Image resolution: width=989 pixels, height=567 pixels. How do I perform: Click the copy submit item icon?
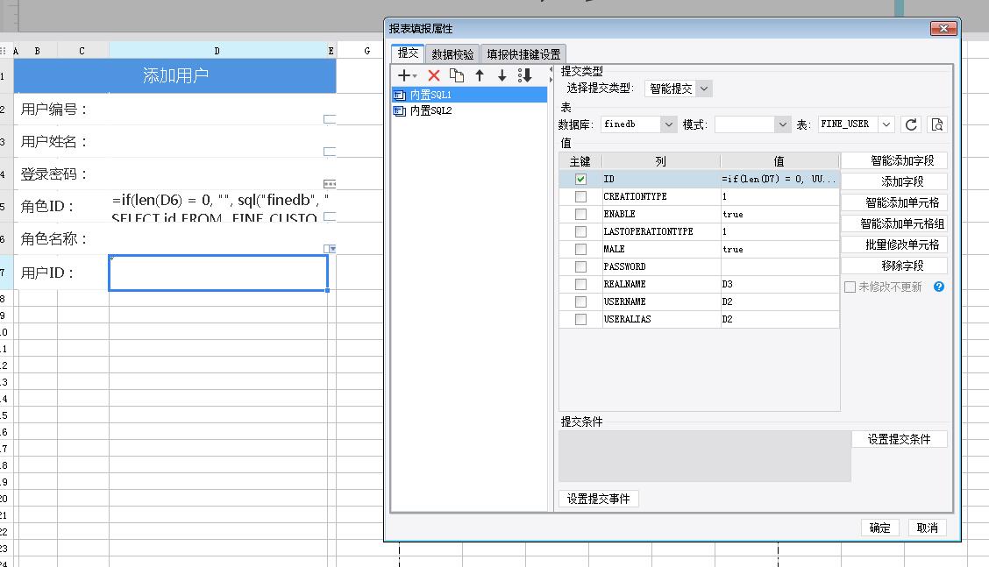(x=457, y=76)
